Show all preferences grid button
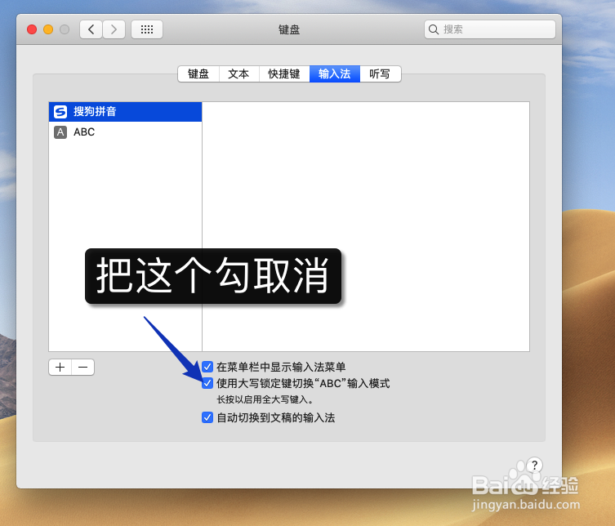This screenshot has width=615, height=526. point(147,29)
